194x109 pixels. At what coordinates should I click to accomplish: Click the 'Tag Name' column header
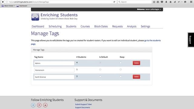tap(38, 57)
